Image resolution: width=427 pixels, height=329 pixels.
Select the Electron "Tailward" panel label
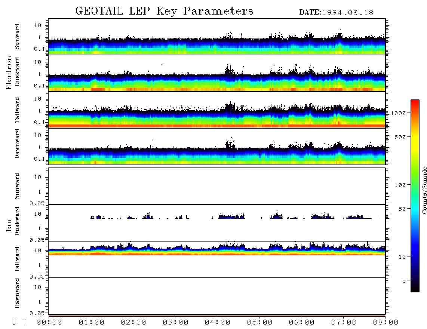17,110
